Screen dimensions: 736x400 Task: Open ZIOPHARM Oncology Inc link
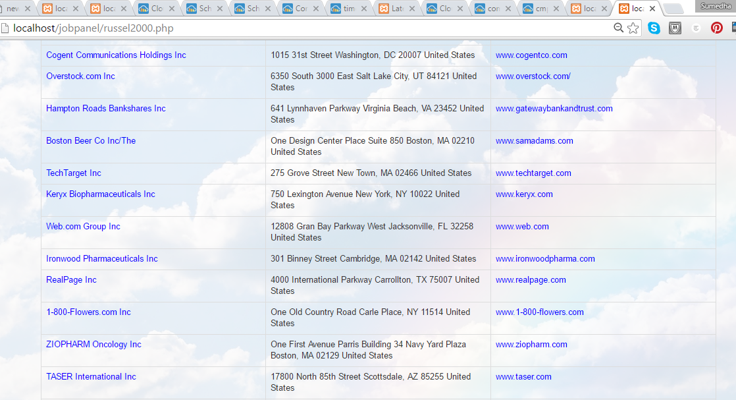click(93, 345)
